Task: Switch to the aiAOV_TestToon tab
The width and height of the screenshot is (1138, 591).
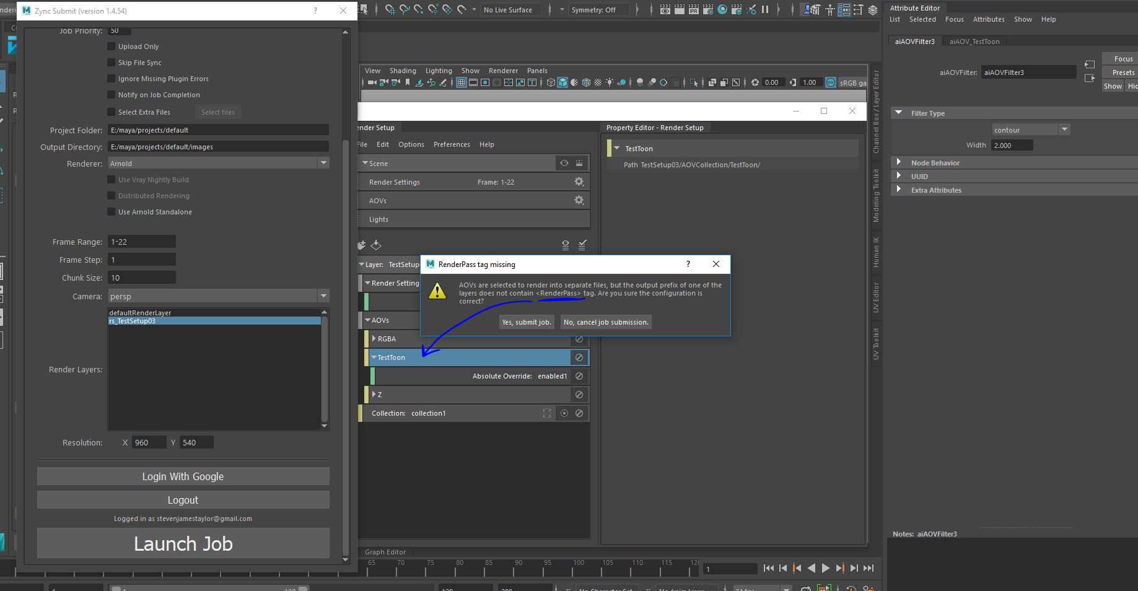Action: pyautogui.click(x=974, y=42)
